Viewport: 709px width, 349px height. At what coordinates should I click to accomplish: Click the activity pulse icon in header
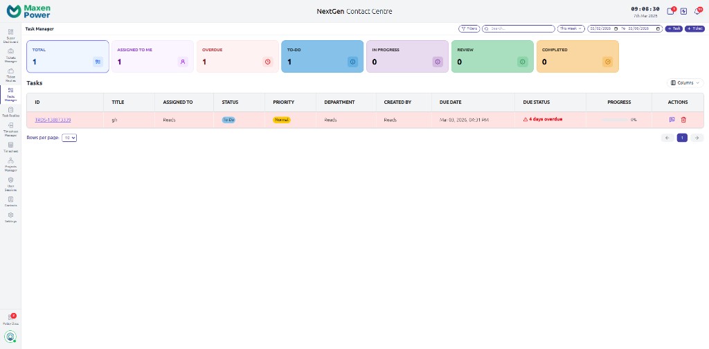click(x=683, y=11)
